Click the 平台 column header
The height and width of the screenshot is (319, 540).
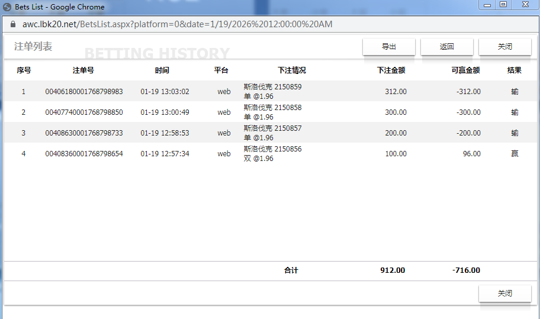pyautogui.click(x=221, y=70)
